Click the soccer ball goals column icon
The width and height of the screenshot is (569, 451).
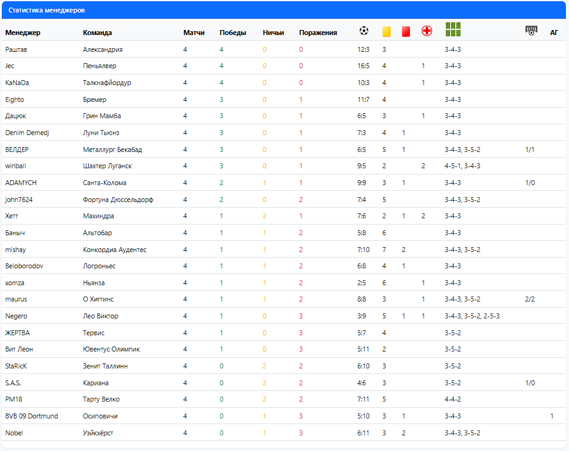coord(364,31)
